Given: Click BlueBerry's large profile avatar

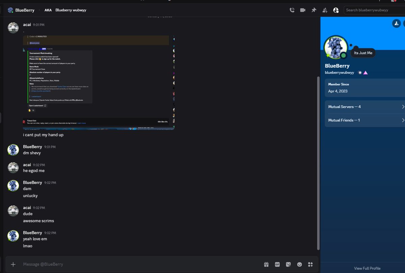Looking at the screenshot, I should tap(336, 47).
